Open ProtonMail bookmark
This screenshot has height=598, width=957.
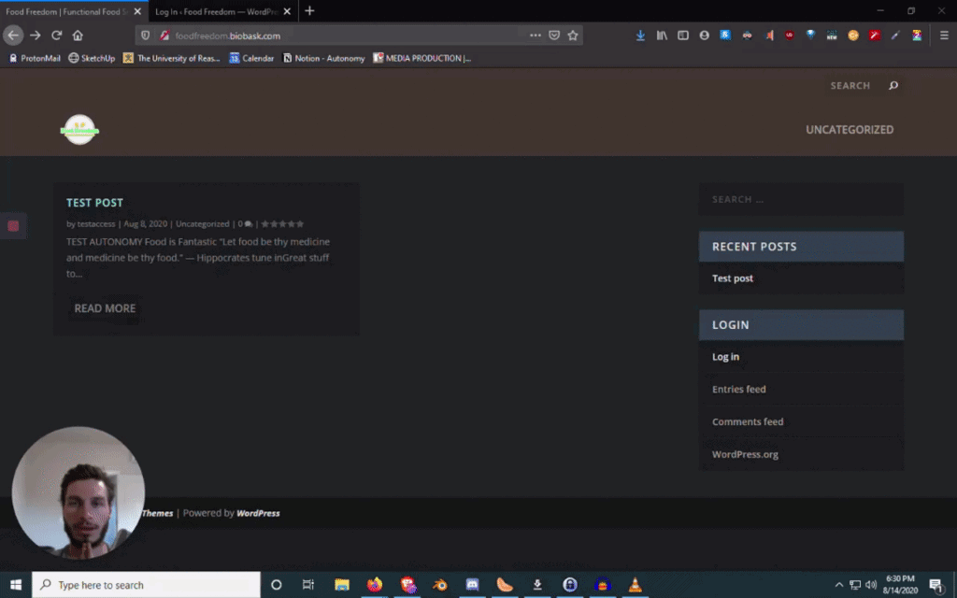[x=35, y=58]
